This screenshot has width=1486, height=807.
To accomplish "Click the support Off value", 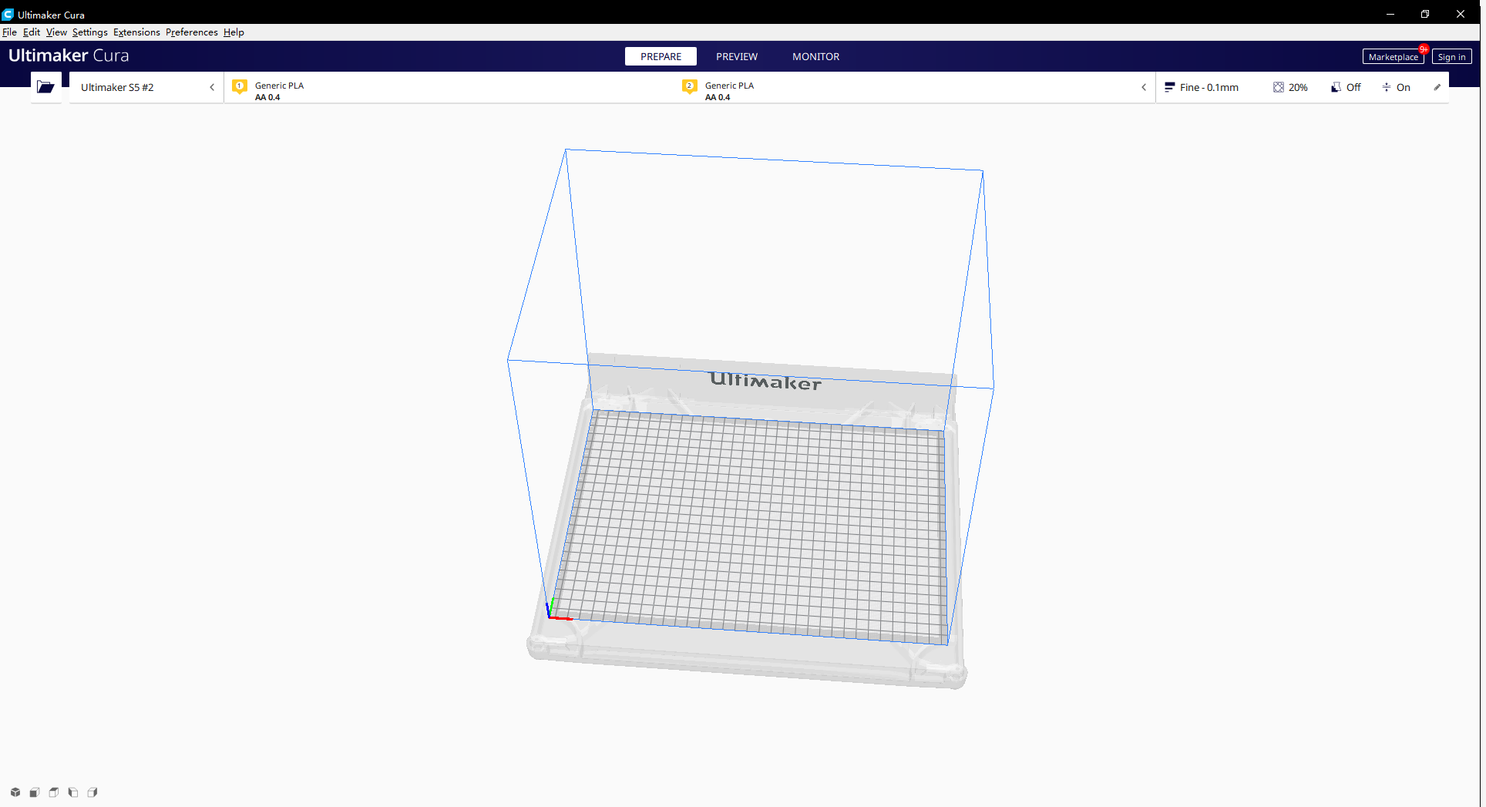I will tap(1353, 88).
